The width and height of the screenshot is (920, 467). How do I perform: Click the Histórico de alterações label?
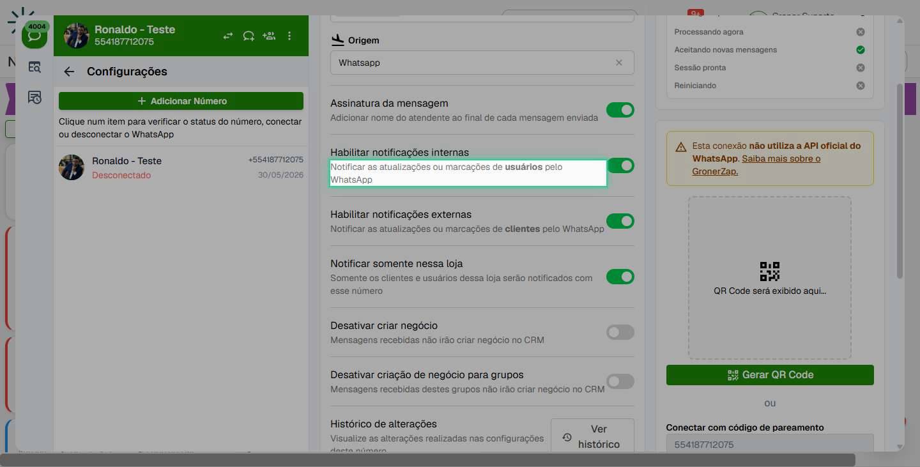point(383,424)
